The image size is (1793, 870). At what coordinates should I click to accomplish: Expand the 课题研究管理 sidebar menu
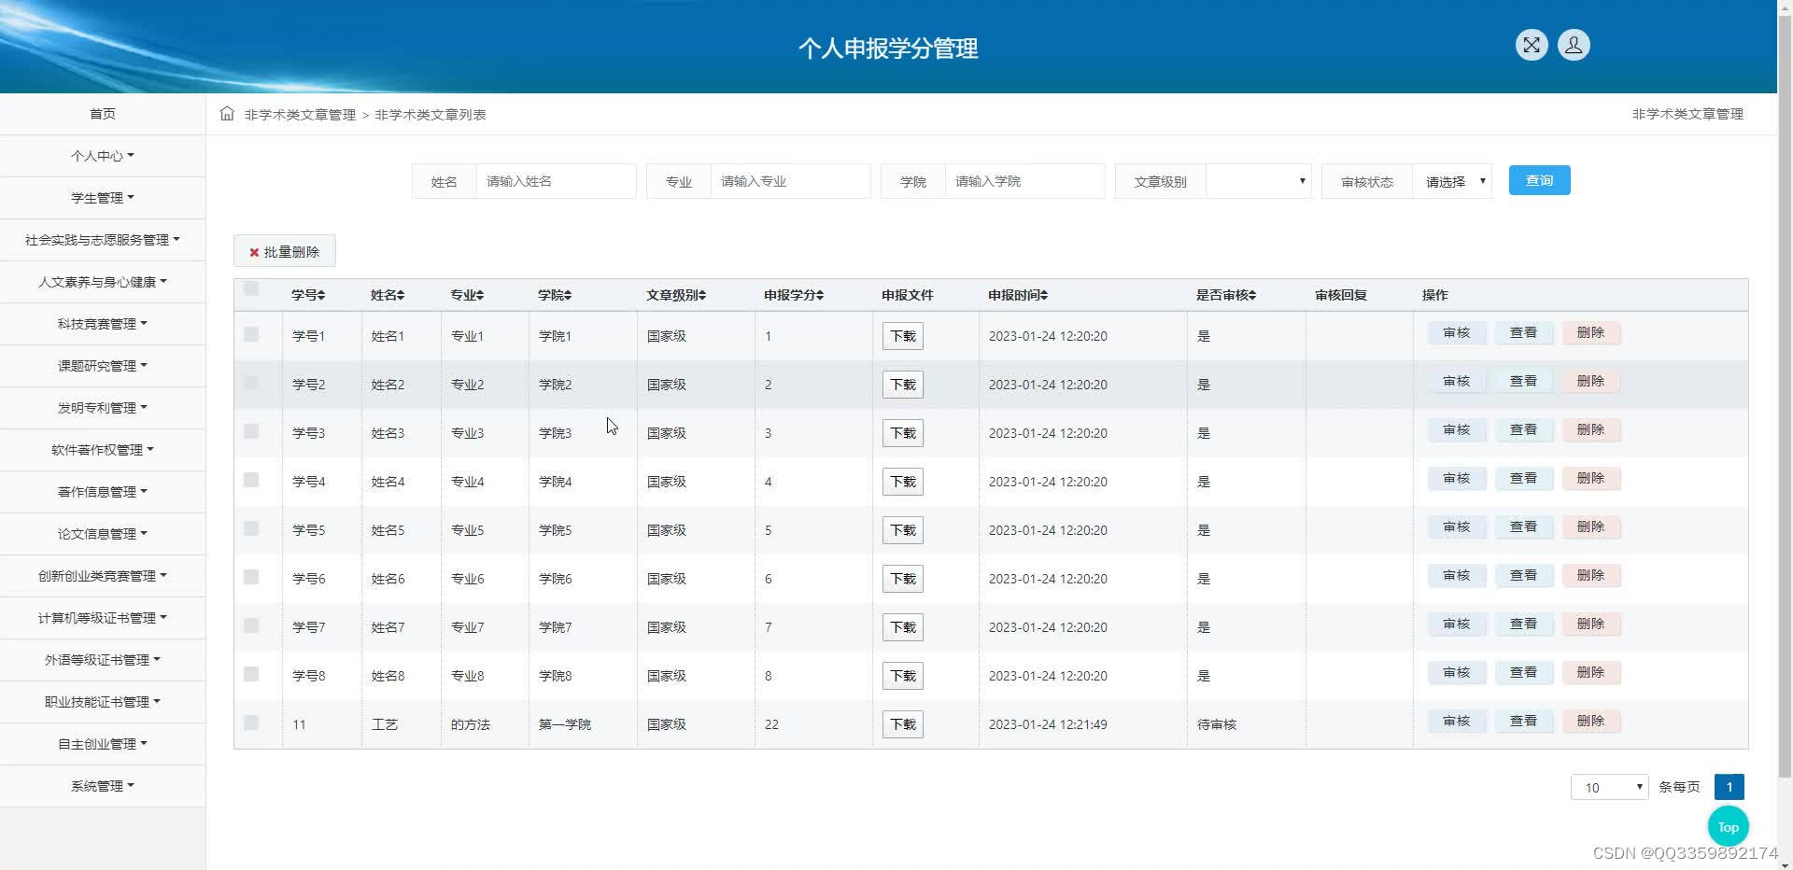coord(103,366)
